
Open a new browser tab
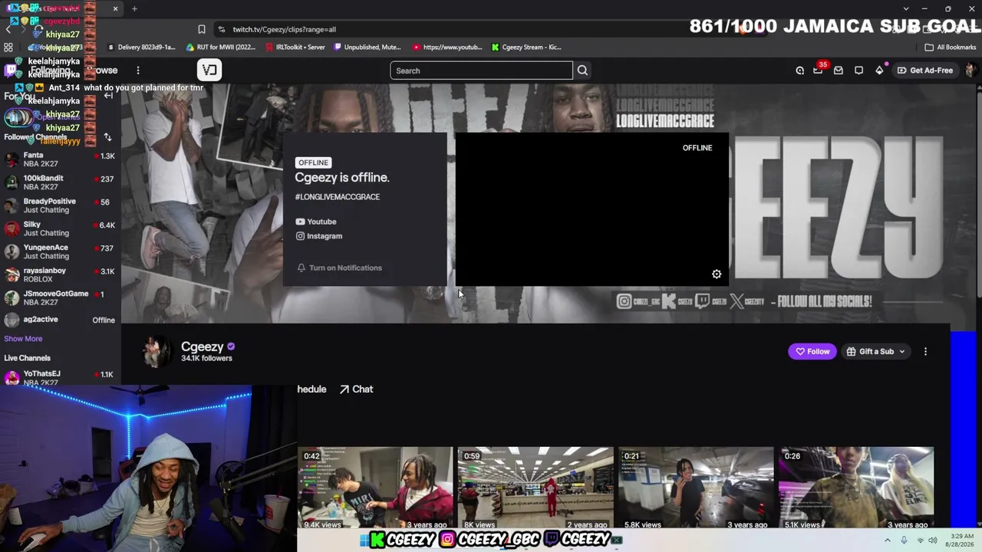(x=134, y=8)
